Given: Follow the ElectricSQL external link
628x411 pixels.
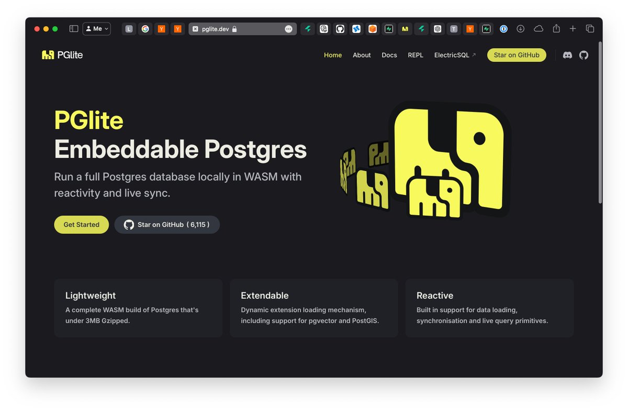Looking at the screenshot, I should coord(454,54).
